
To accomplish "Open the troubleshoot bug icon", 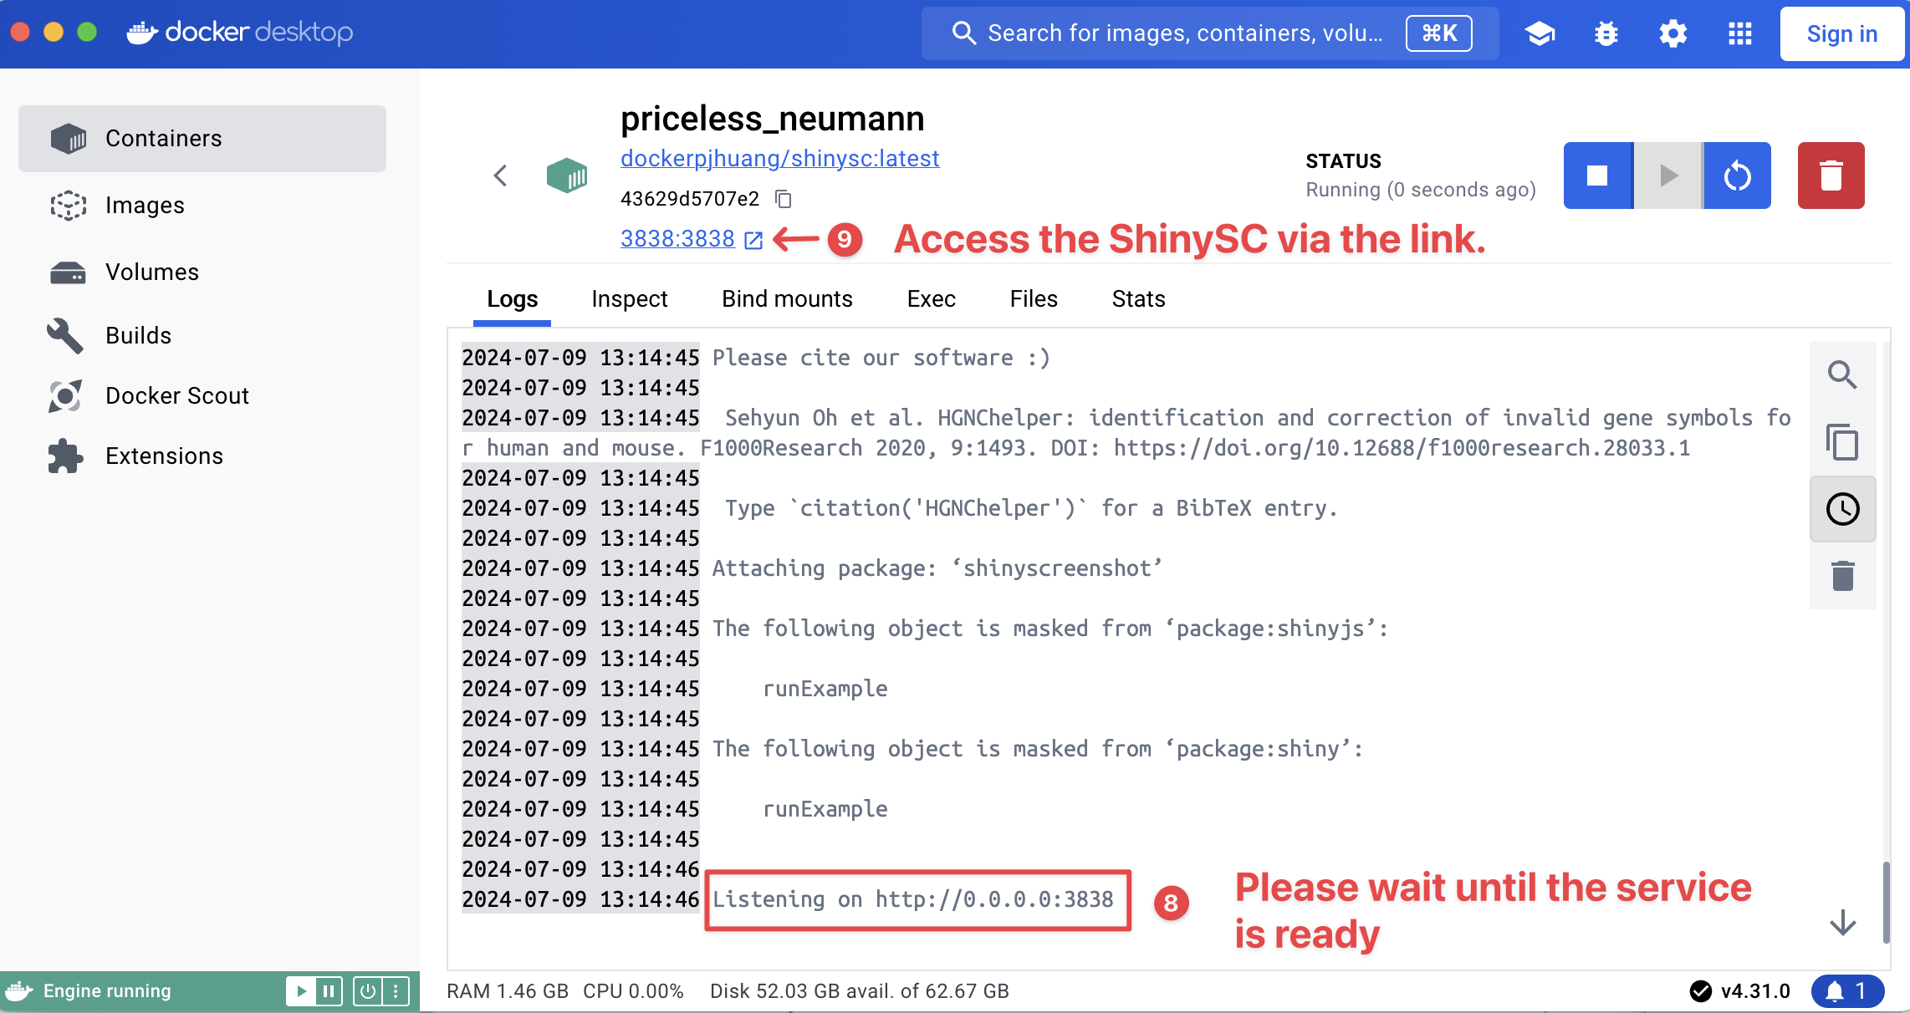I will tap(1606, 33).
